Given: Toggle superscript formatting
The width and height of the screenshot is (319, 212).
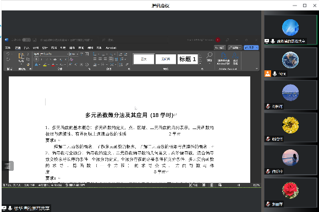Looking at the screenshot, I should point(65,59).
